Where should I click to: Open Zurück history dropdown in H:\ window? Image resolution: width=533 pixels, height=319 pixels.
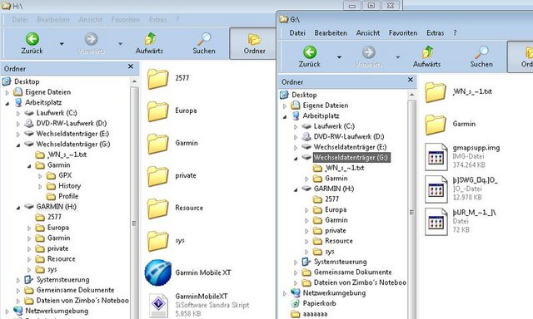(62, 44)
